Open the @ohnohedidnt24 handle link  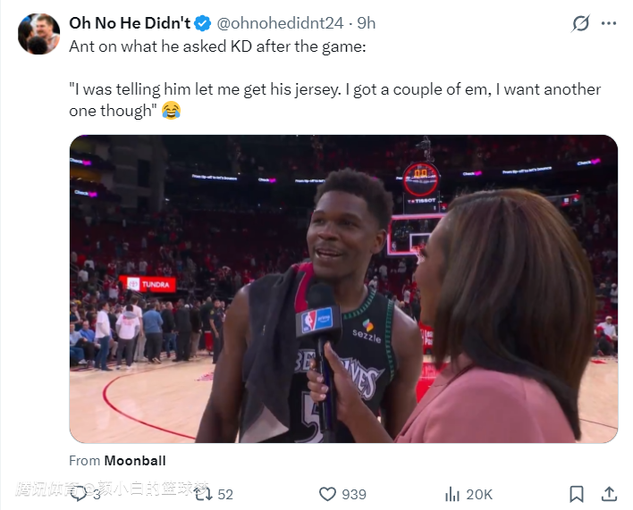(279, 23)
